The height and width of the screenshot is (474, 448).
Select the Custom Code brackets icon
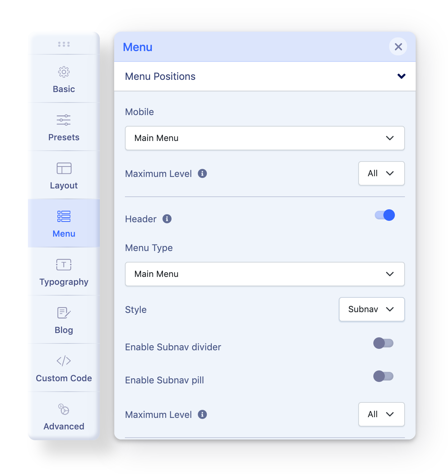click(x=64, y=361)
